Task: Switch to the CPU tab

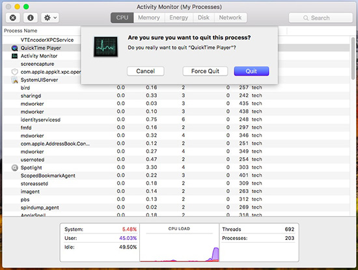Action: point(122,18)
